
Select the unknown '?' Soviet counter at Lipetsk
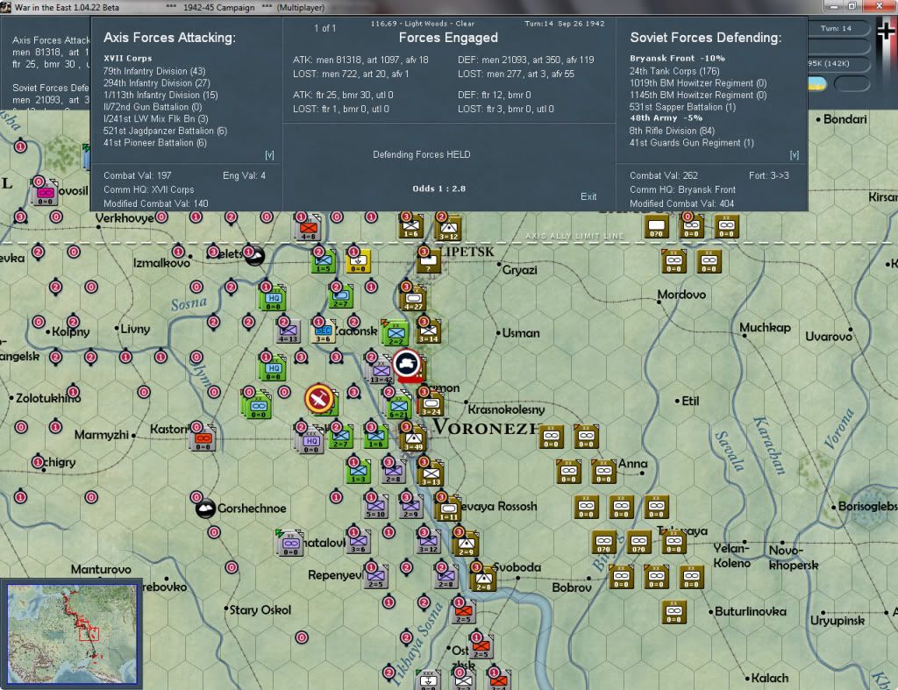pos(428,261)
